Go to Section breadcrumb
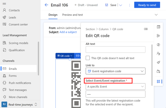This screenshot has height=108, width=166. (x=90, y=29)
